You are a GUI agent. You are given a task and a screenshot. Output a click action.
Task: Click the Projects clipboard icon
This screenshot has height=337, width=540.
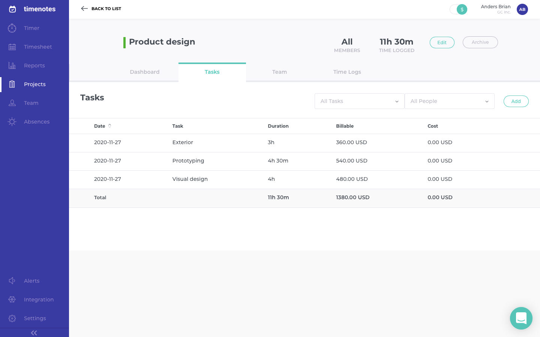[12, 84]
